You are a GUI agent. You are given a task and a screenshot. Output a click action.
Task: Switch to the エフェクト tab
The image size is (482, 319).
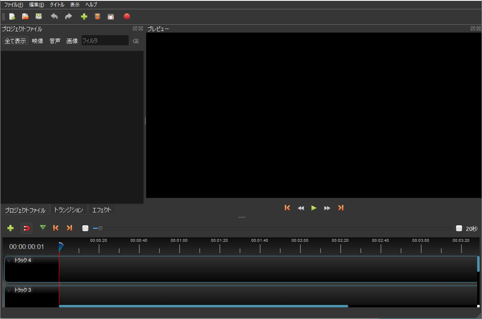point(101,209)
